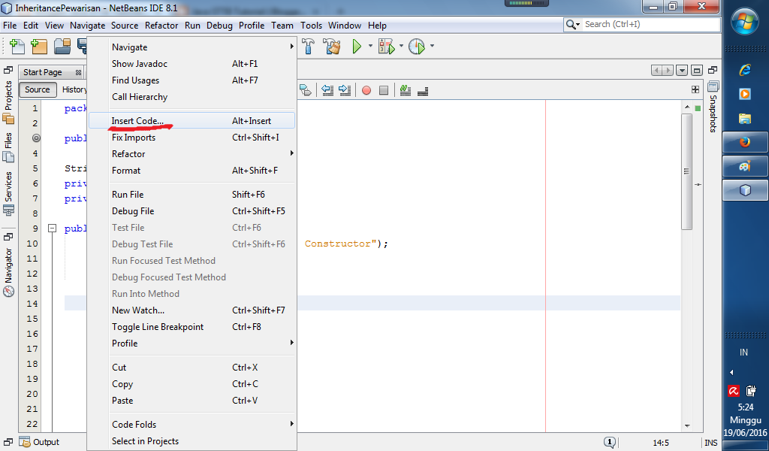The height and width of the screenshot is (451, 769).
Task: Click the Stop Macro Recording square icon
Action: point(384,90)
